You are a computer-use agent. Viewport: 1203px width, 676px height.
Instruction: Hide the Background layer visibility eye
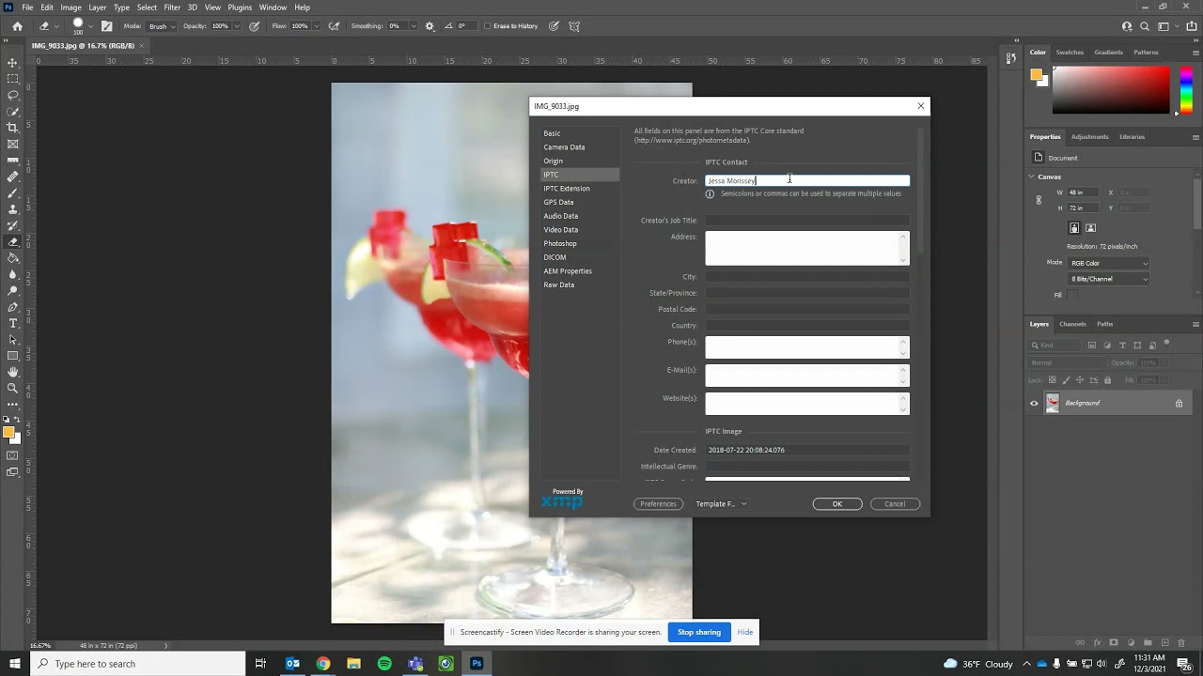(x=1034, y=404)
